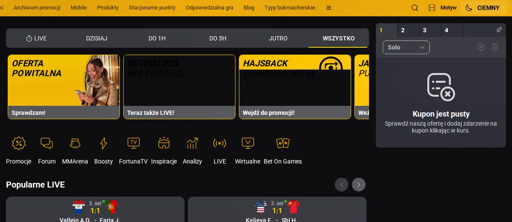Image resolution: width=512 pixels, height=222 pixels.
Task: Expand the Solo bet type dropdown
Action: [406, 47]
